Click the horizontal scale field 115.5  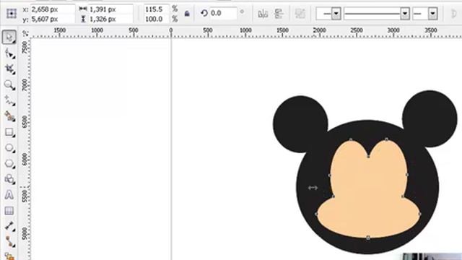click(157, 9)
